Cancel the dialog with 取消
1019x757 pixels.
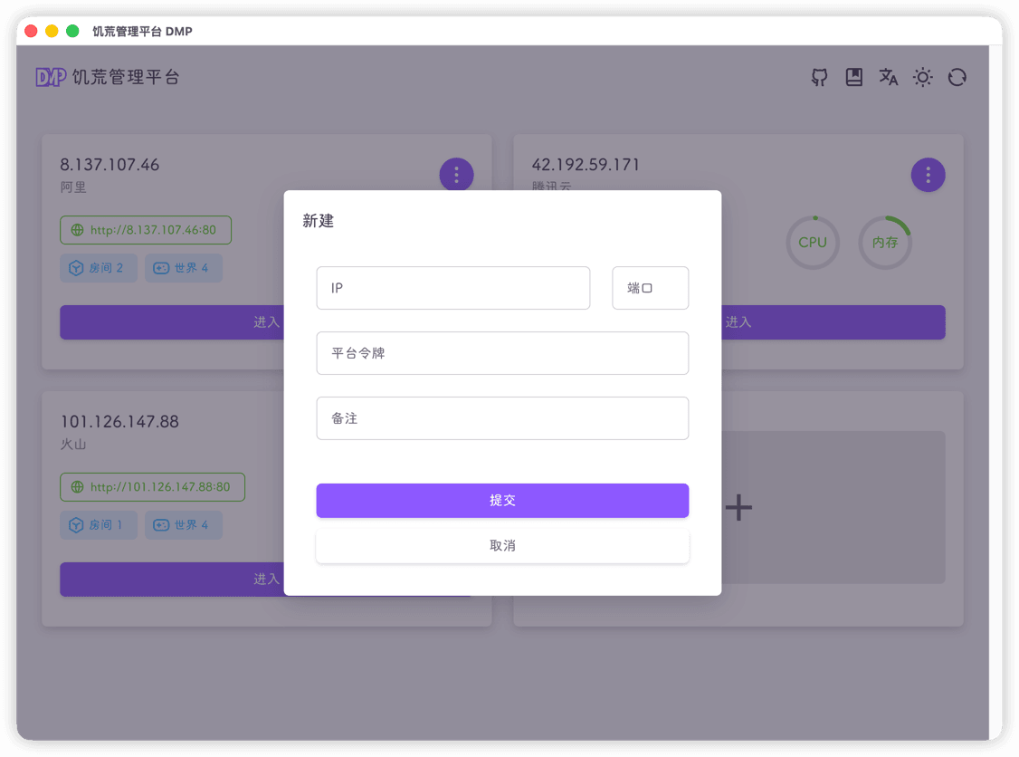502,546
